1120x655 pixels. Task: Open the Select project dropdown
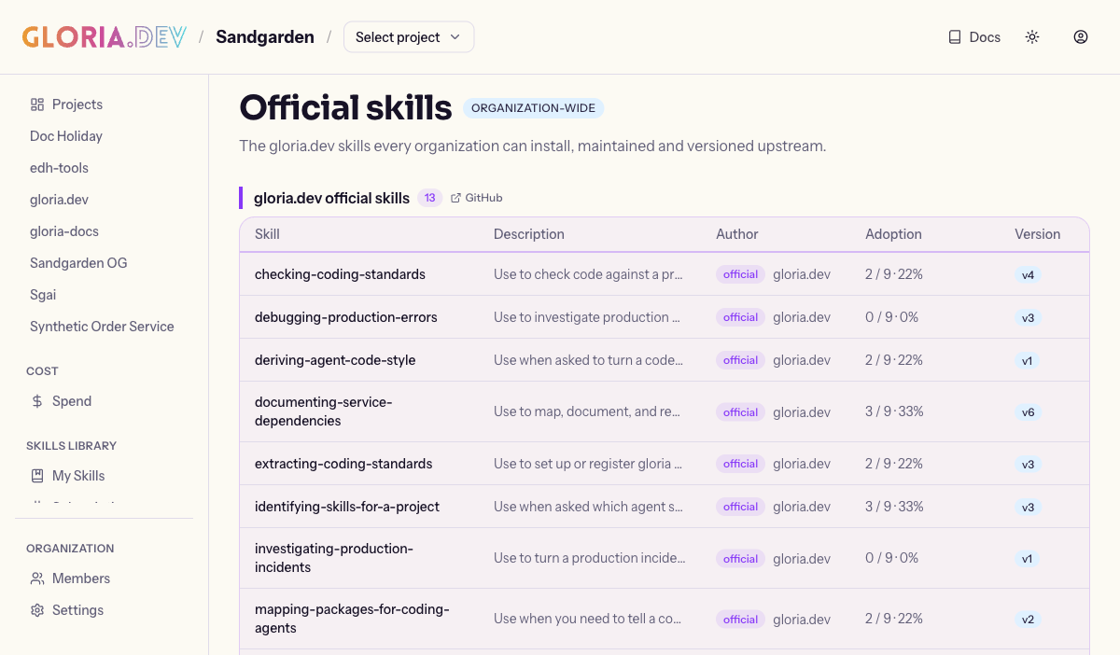(409, 37)
